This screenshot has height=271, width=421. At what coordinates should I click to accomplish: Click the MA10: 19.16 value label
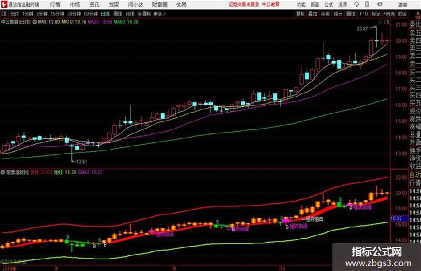(x=74, y=22)
